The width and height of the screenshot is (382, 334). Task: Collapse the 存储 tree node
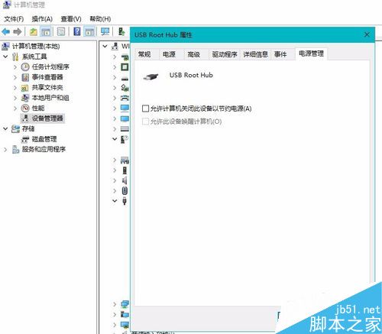click(x=5, y=128)
